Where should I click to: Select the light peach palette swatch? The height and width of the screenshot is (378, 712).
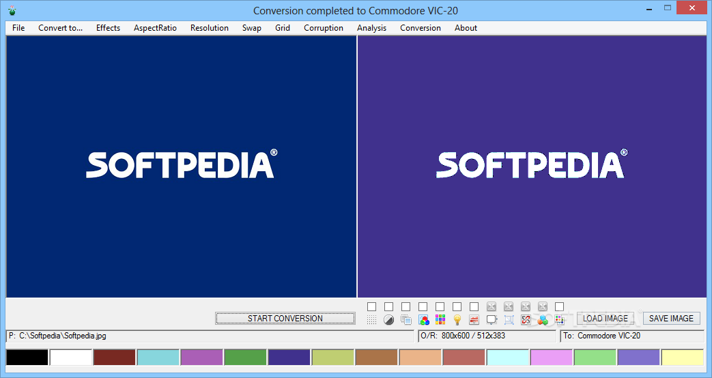(420, 357)
